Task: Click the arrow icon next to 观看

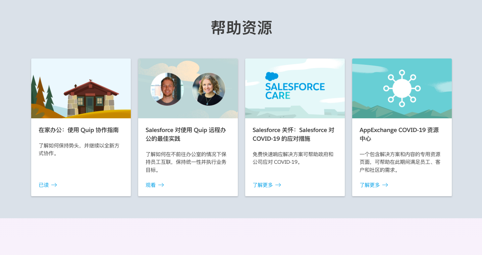Action: (x=161, y=185)
